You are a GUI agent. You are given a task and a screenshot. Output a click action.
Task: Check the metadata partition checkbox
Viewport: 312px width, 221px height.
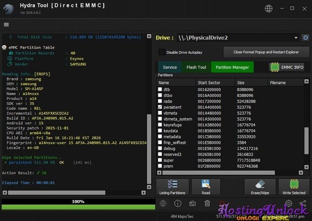[x=160, y=136]
